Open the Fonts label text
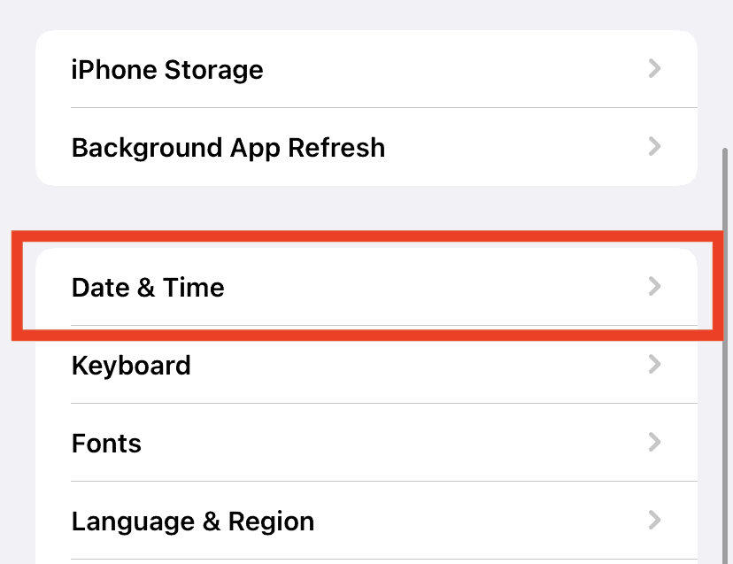This screenshot has width=733, height=564. (106, 443)
